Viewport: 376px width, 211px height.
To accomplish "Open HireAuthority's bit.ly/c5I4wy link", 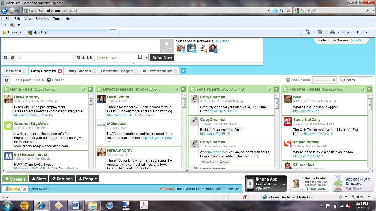I will [x=27, y=115].
